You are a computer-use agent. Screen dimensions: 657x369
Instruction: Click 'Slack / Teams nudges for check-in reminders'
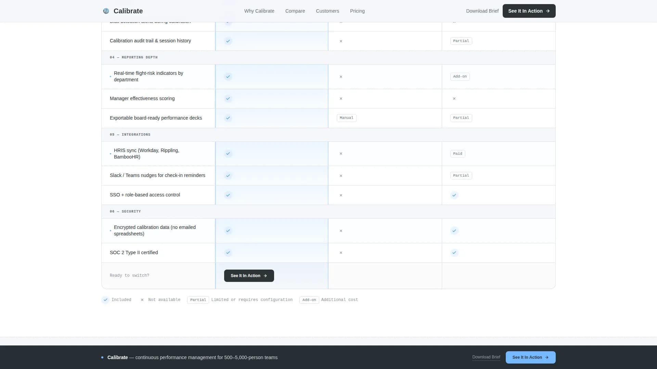[x=157, y=175]
